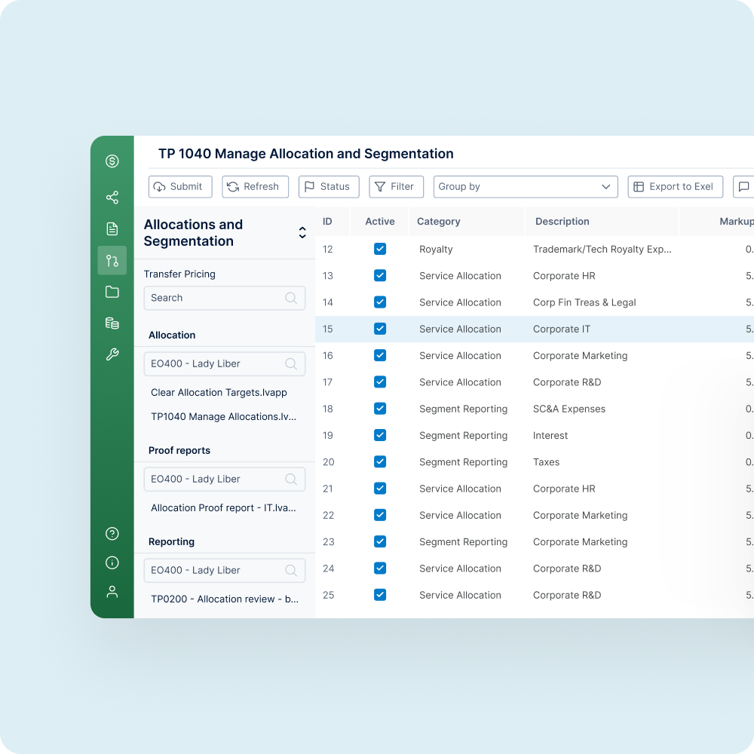Select the share/network icon in sidebar
This screenshot has height=754, width=754.
coord(112,198)
